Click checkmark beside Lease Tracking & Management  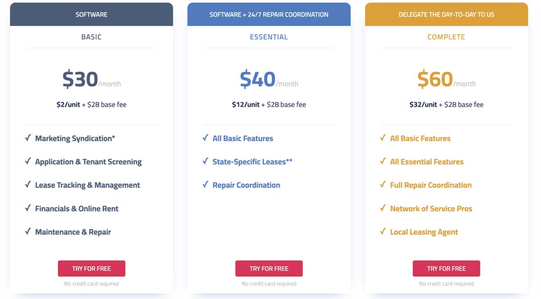pyautogui.click(x=28, y=185)
